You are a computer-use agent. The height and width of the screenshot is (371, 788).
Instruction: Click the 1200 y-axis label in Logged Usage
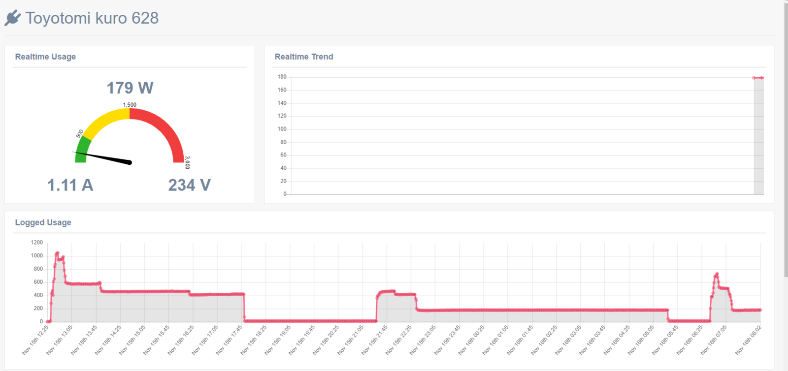click(37, 243)
